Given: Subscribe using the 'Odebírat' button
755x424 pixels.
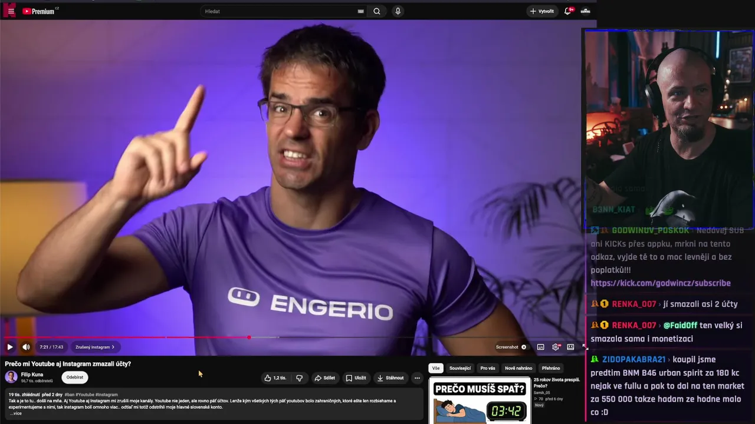Looking at the screenshot, I should pyautogui.click(x=75, y=377).
